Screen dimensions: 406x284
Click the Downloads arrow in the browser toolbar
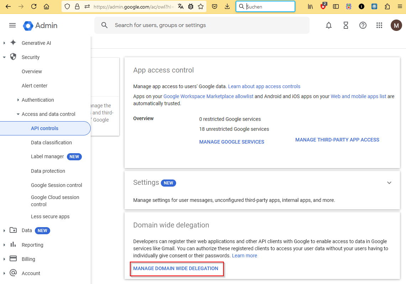click(x=227, y=6)
